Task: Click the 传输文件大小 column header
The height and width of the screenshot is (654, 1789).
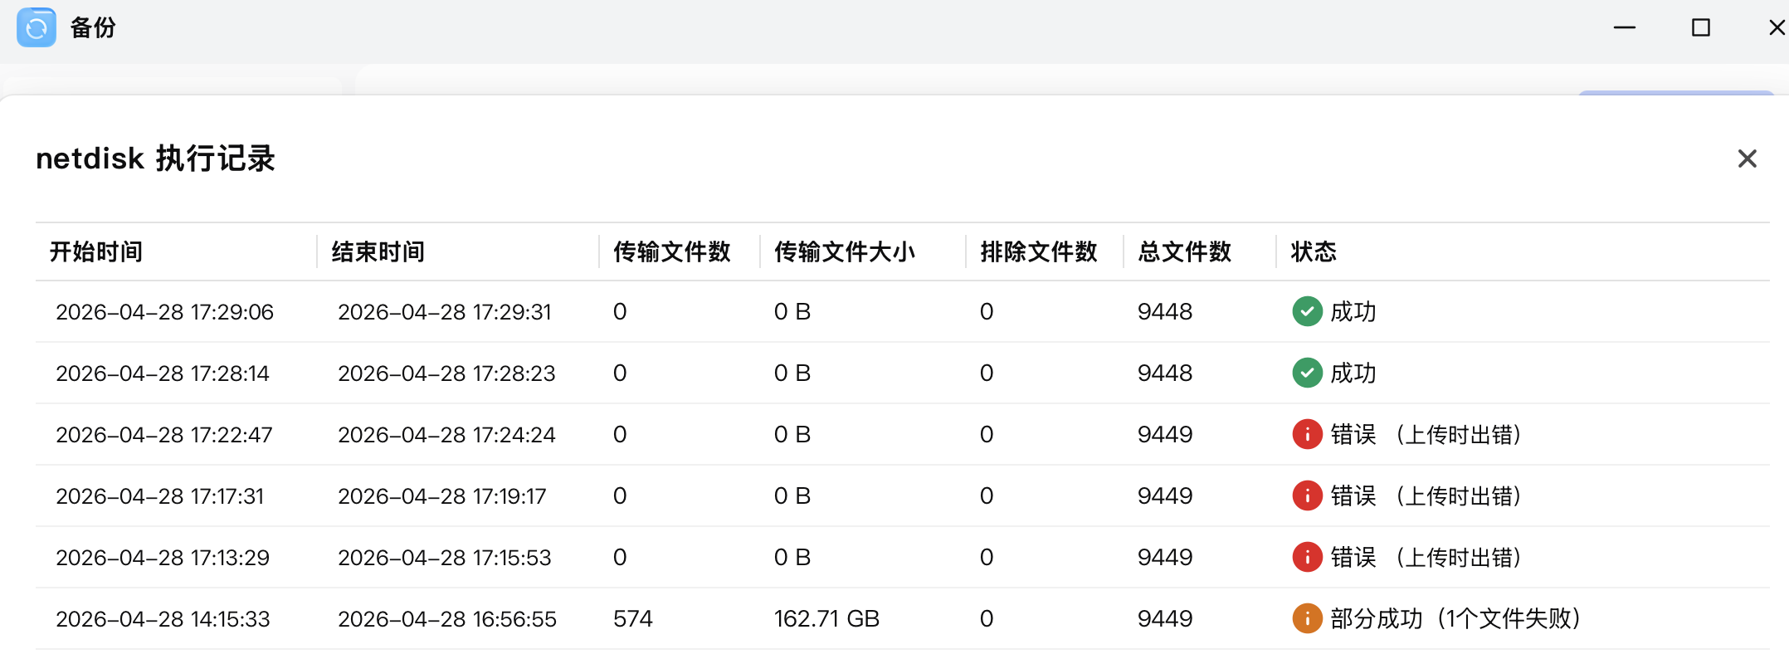Action: click(845, 251)
